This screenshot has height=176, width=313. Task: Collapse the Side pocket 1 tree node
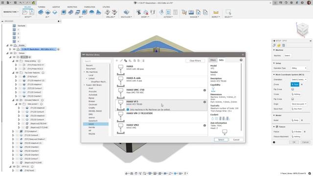tap(16, 104)
